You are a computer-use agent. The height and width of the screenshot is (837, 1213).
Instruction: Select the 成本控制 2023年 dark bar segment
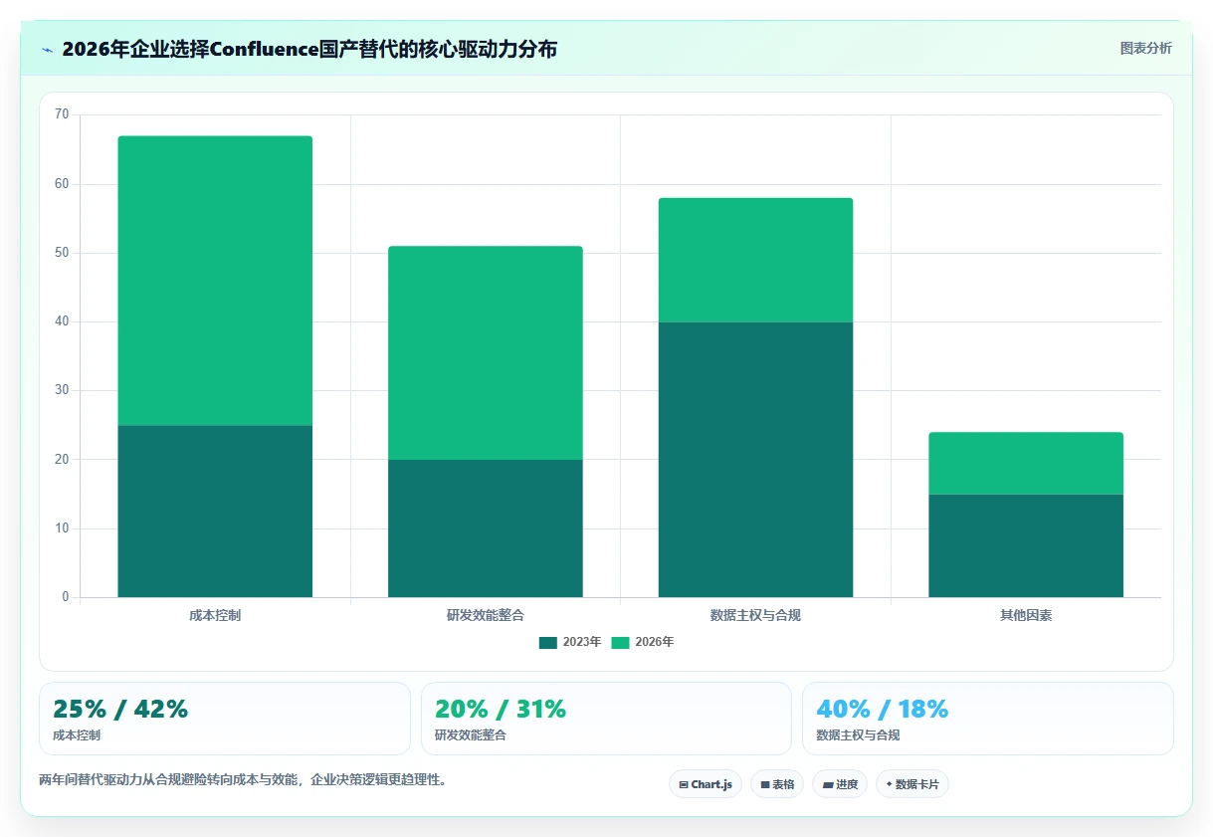coord(215,512)
